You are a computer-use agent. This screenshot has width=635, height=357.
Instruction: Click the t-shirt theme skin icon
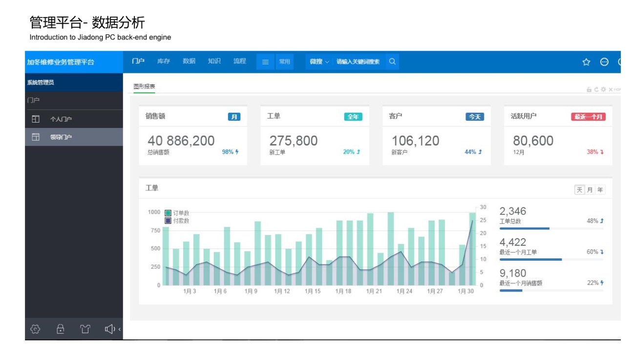85,329
